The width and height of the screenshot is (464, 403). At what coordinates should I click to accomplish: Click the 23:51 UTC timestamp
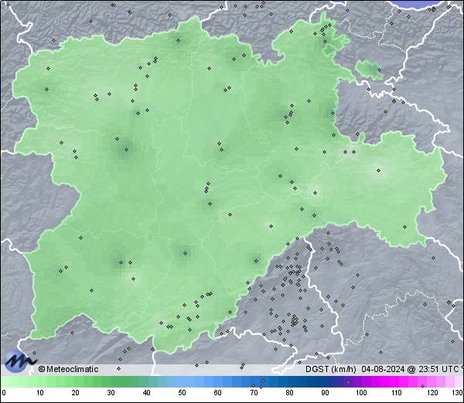point(438,369)
